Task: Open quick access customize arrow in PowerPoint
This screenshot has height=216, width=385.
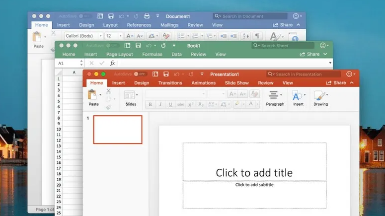Action: click(202, 74)
